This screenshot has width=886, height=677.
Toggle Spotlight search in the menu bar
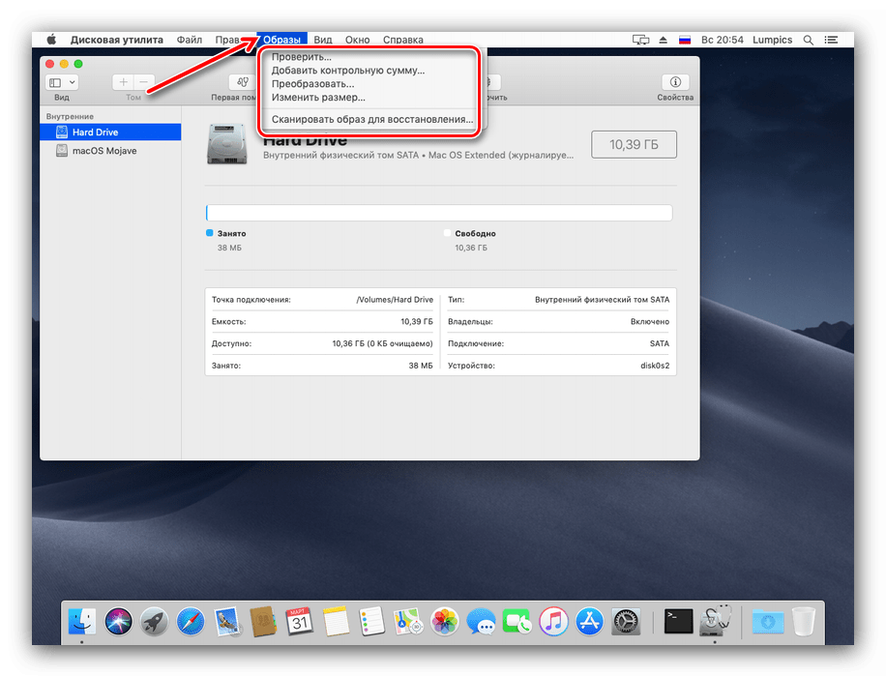[x=808, y=40]
